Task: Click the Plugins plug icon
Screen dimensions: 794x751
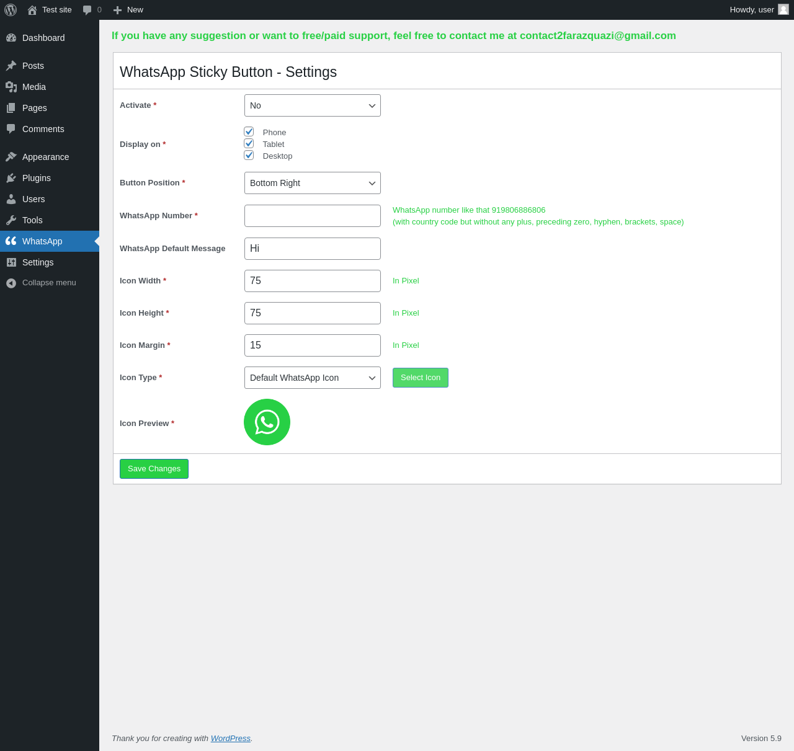Action: [x=11, y=178]
